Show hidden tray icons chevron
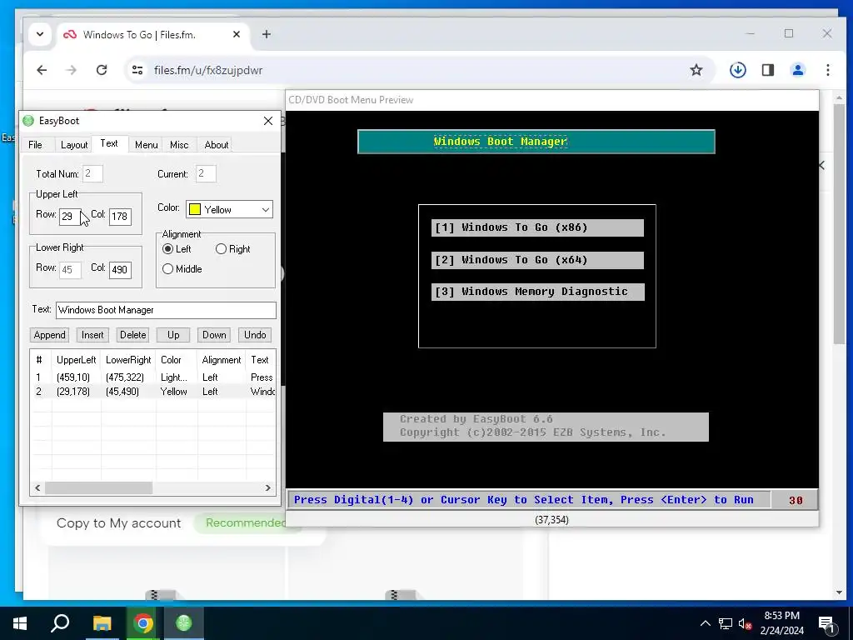 coord(705,623)
